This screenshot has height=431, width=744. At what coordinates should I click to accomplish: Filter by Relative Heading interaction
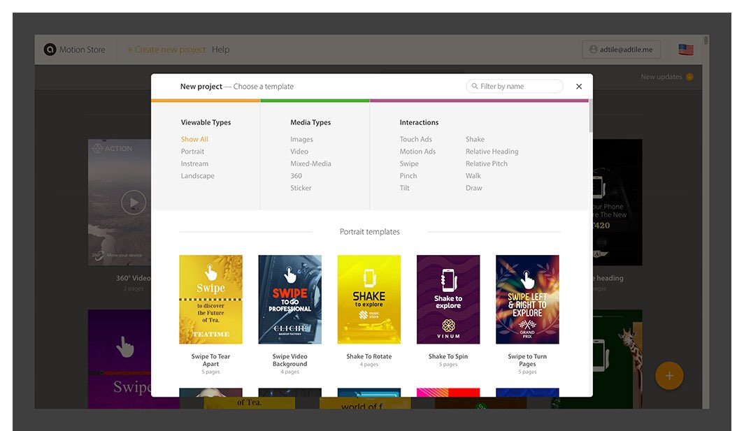coord(492,152)
